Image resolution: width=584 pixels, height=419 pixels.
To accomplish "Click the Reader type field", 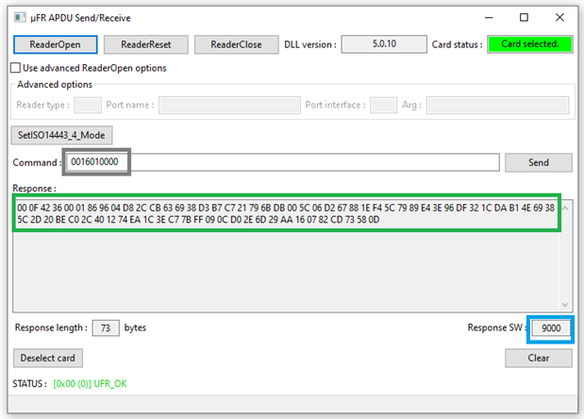I will click(x=88, y=105).
